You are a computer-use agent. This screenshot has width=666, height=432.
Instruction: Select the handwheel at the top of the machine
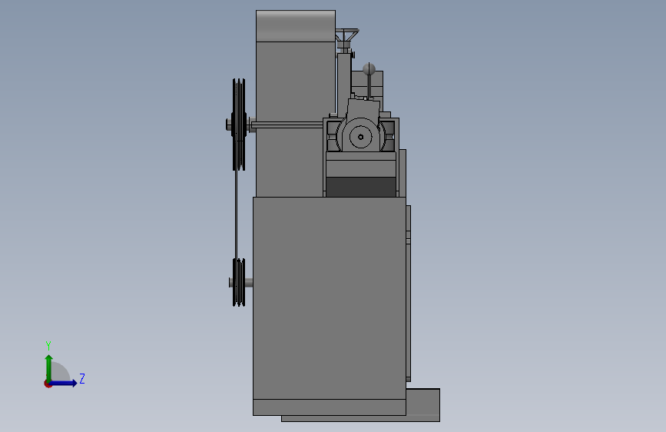coord(347,35)
